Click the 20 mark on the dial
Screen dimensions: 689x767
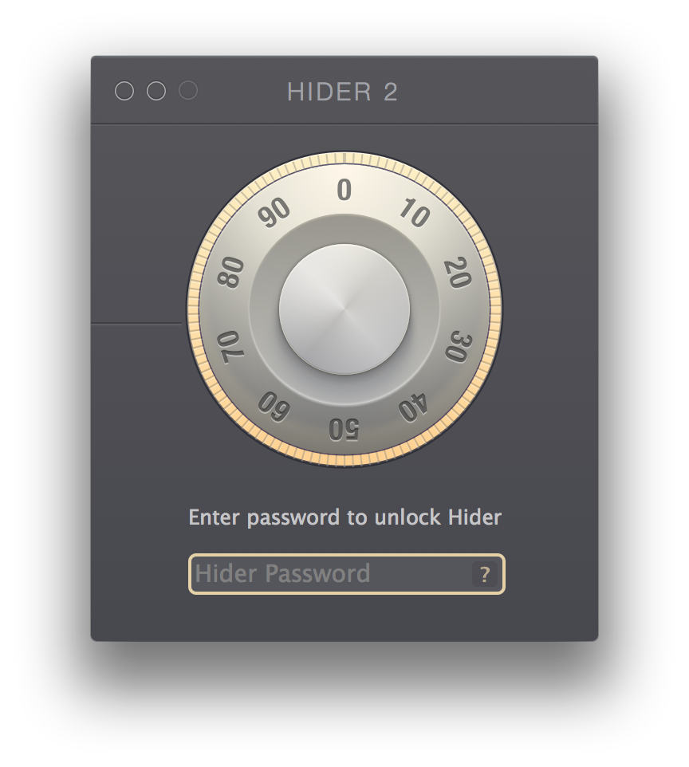[x=458, y=273]
